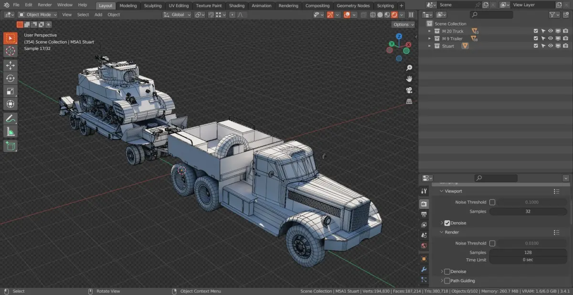Enable Path Guiding checkbox
Screen dimensions: 573x295
click(447, 281)
